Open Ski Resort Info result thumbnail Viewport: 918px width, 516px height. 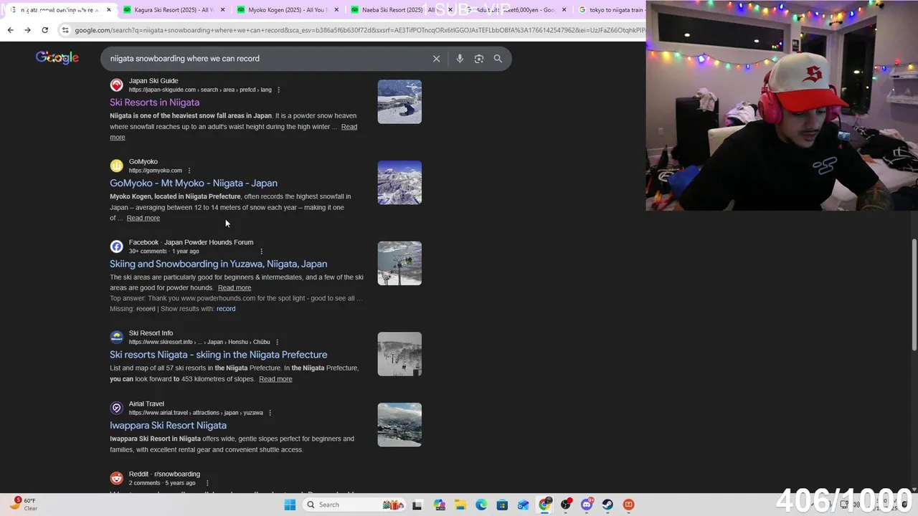[399, 354]
